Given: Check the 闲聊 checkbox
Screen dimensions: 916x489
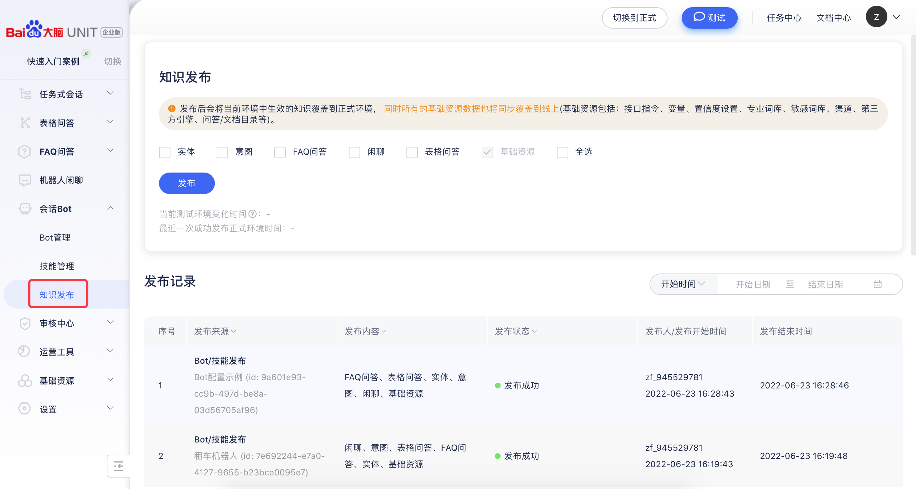Looking at the screenshot, I should (x=355, y=152).
